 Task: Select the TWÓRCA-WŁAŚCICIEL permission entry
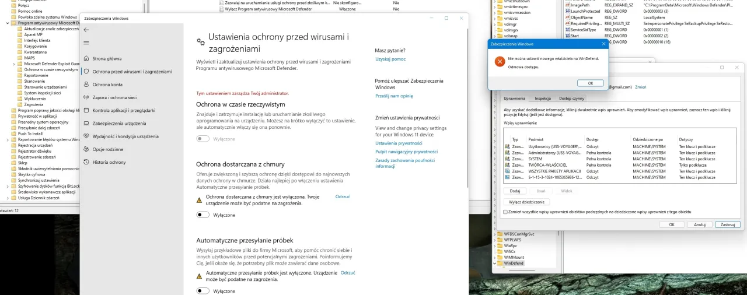(x=620, y=165)
